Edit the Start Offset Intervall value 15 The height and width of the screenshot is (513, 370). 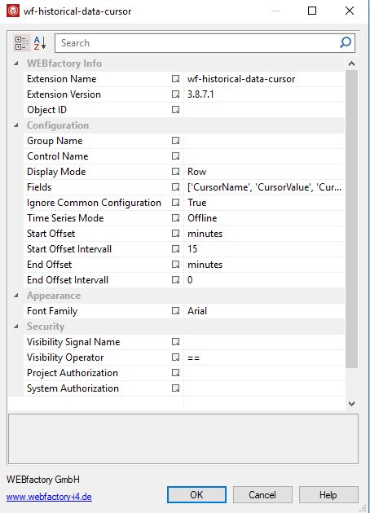click(x=264, y=249)
